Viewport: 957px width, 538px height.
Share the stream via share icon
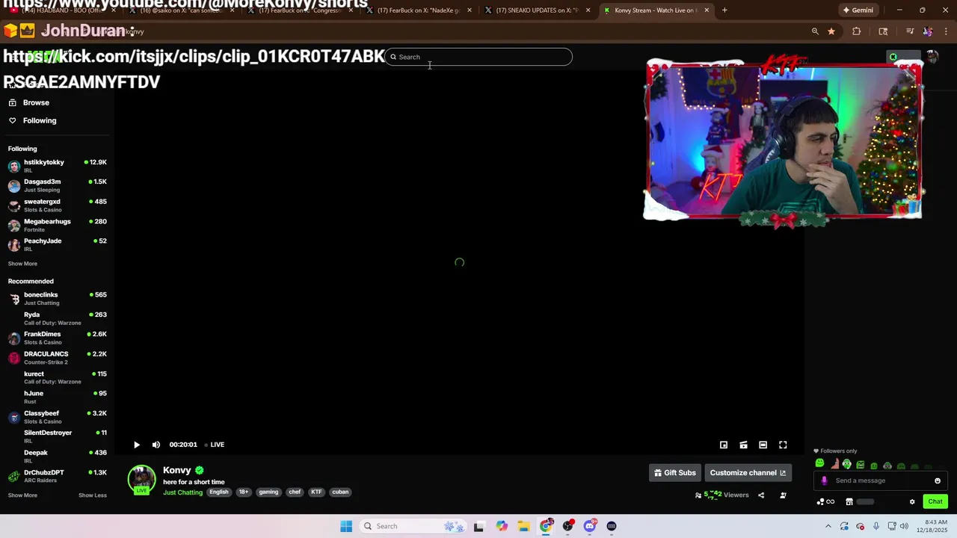[761, 495]
